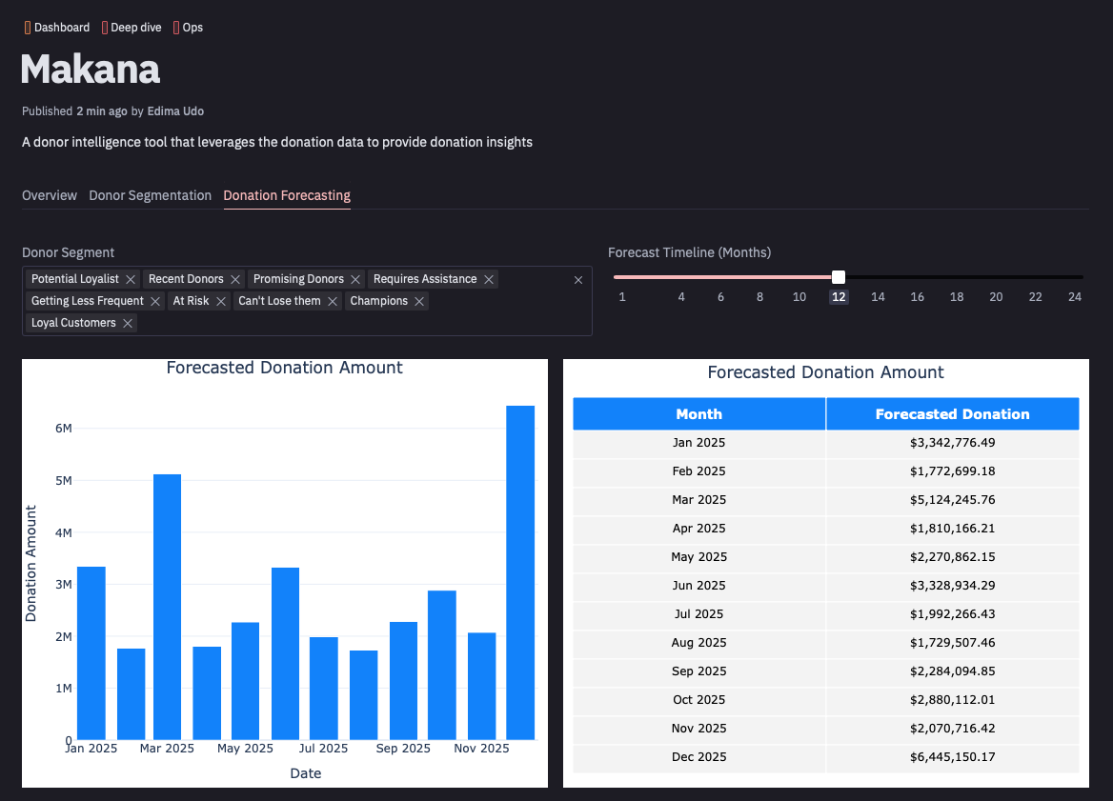The image size is (1113, 801).
Task: Click the Donor Segment multiselect field
Action: point(307,301)
